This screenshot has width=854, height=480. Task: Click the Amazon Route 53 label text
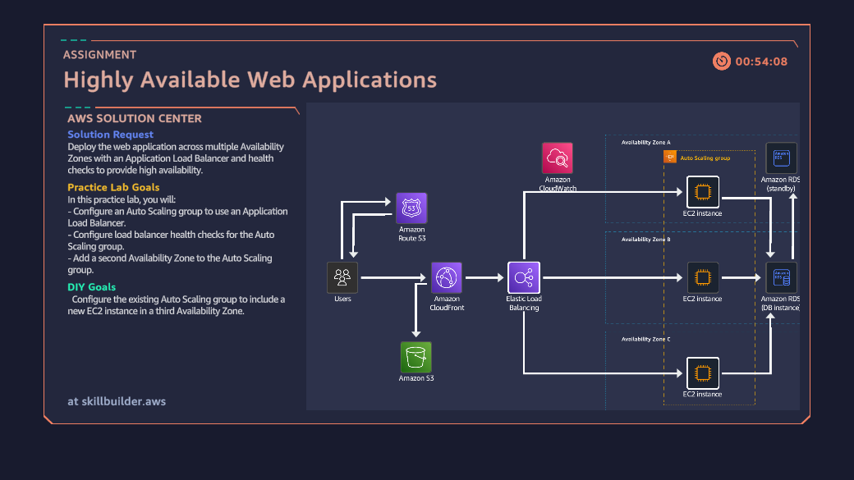click(x=411, y=234)
